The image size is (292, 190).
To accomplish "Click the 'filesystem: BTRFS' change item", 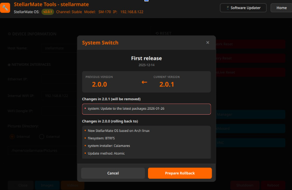I will (101, 138).
